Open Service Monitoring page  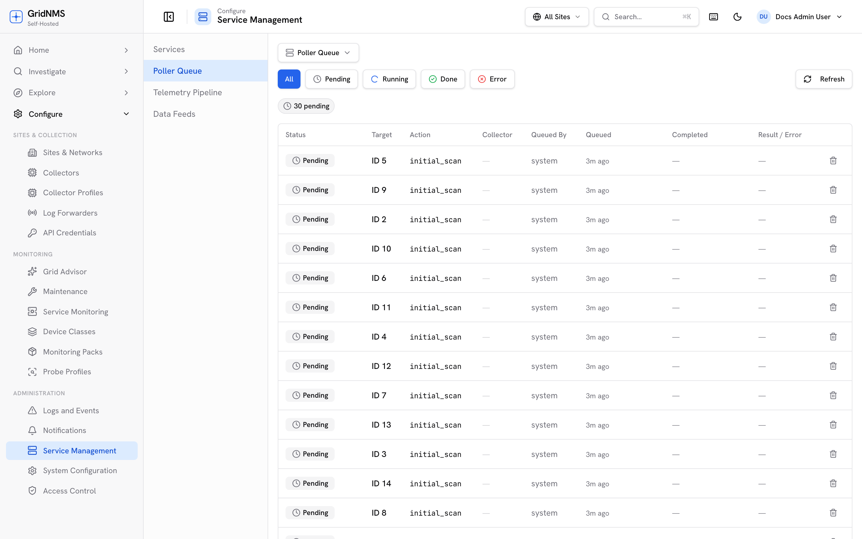pyautogui.click(x=72, y=312)
